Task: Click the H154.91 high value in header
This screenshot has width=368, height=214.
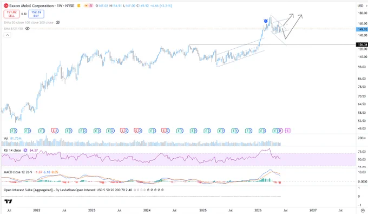Action: click(x=116, y=5)
